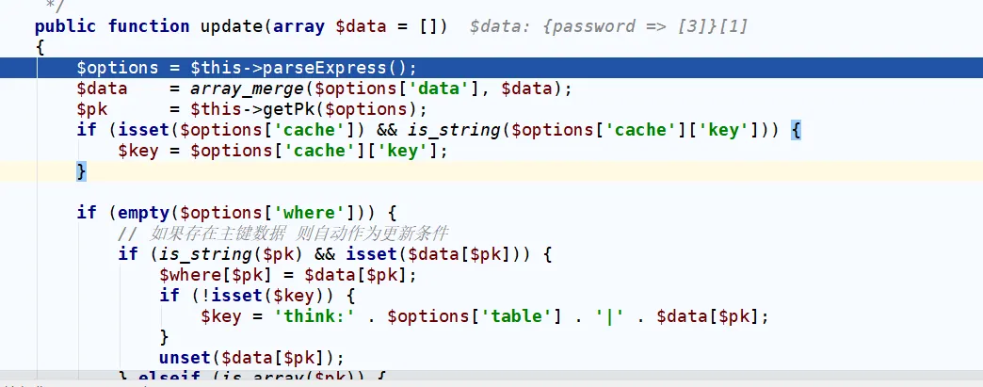The image size is (983, 387).
Task: Click the array_merge function call
Action: click(235, 89)
